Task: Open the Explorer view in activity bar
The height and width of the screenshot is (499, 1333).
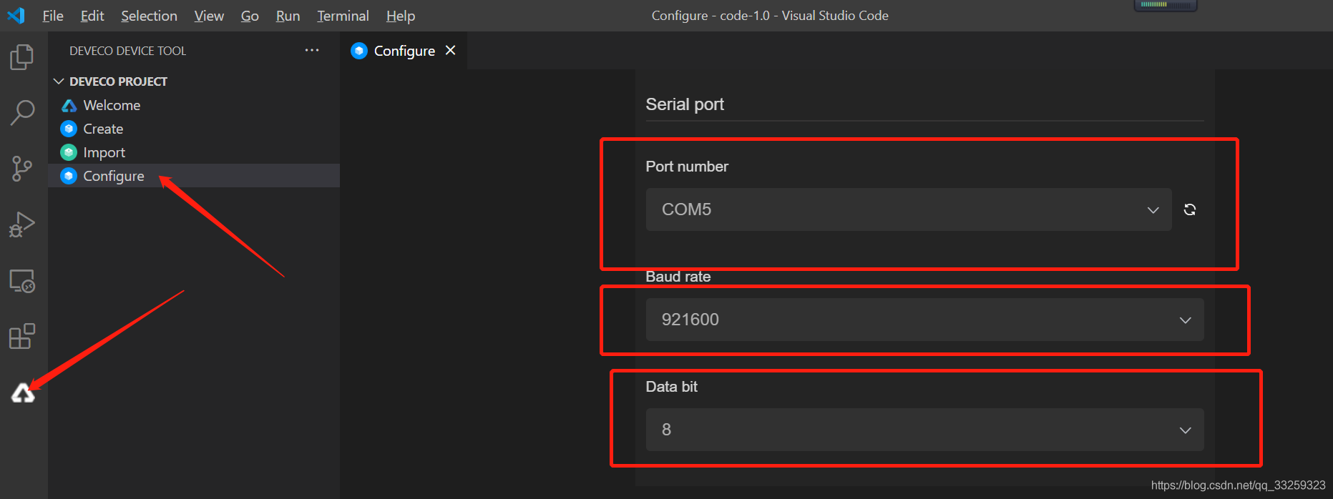Action: coord(22,57)
